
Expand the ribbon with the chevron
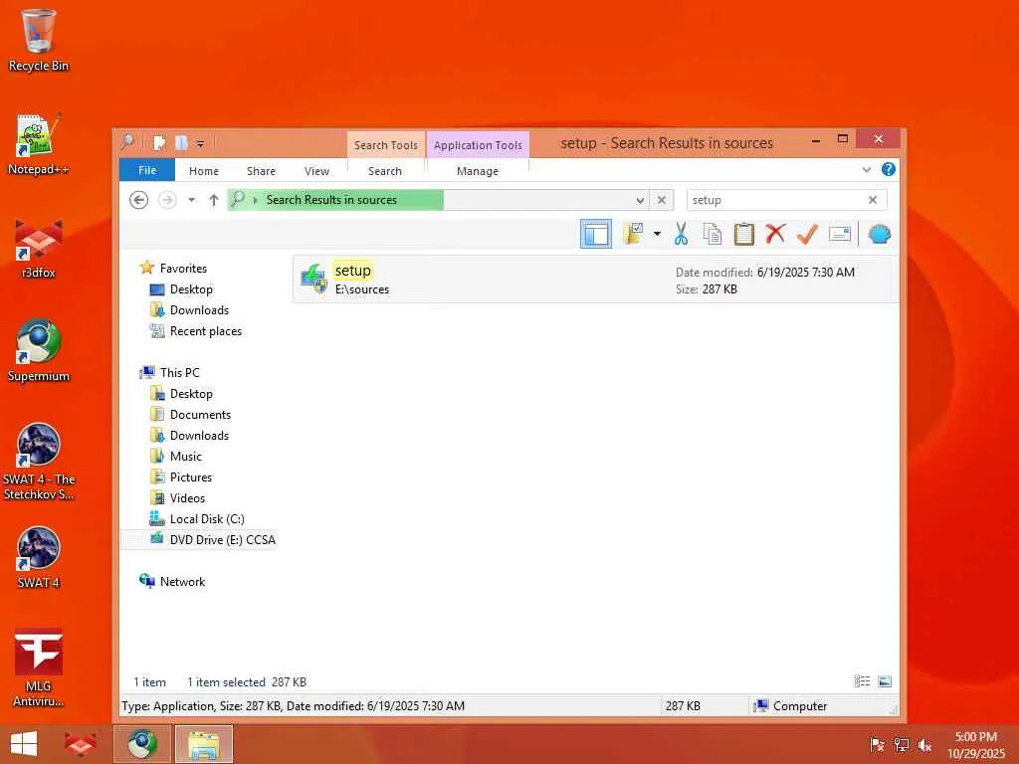pos(867,169)
